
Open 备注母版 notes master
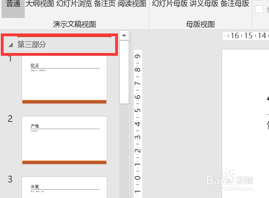235,4
